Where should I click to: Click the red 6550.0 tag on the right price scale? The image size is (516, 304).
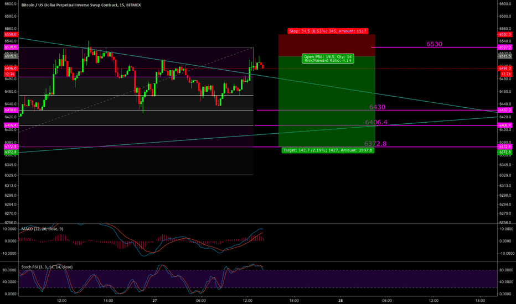(x=505, y=34)
